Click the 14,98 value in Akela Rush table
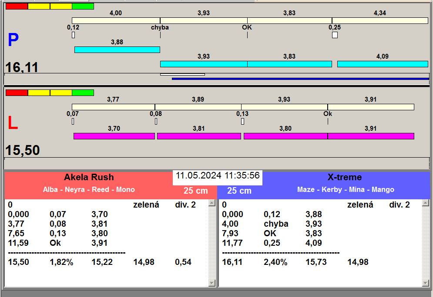The height and width of the screenshot is (297, 433). click(144, 262)
